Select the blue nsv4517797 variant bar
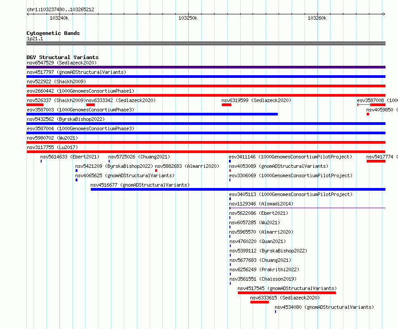Image resolution: width=398 pixels, height=329 pixels. 206,77
